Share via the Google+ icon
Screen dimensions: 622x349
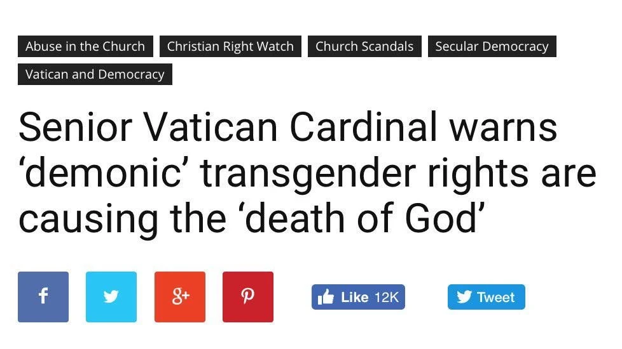pyautogui.click(x=180, y=297)
